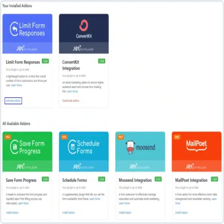Click Activate Addon for Limit Form Responses
224x224 pixels.
pos(13,101)
